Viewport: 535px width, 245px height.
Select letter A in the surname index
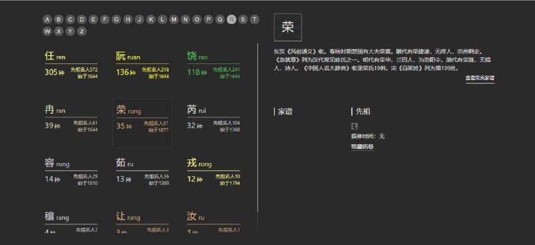pyautogui.click(x=47, y=19)
